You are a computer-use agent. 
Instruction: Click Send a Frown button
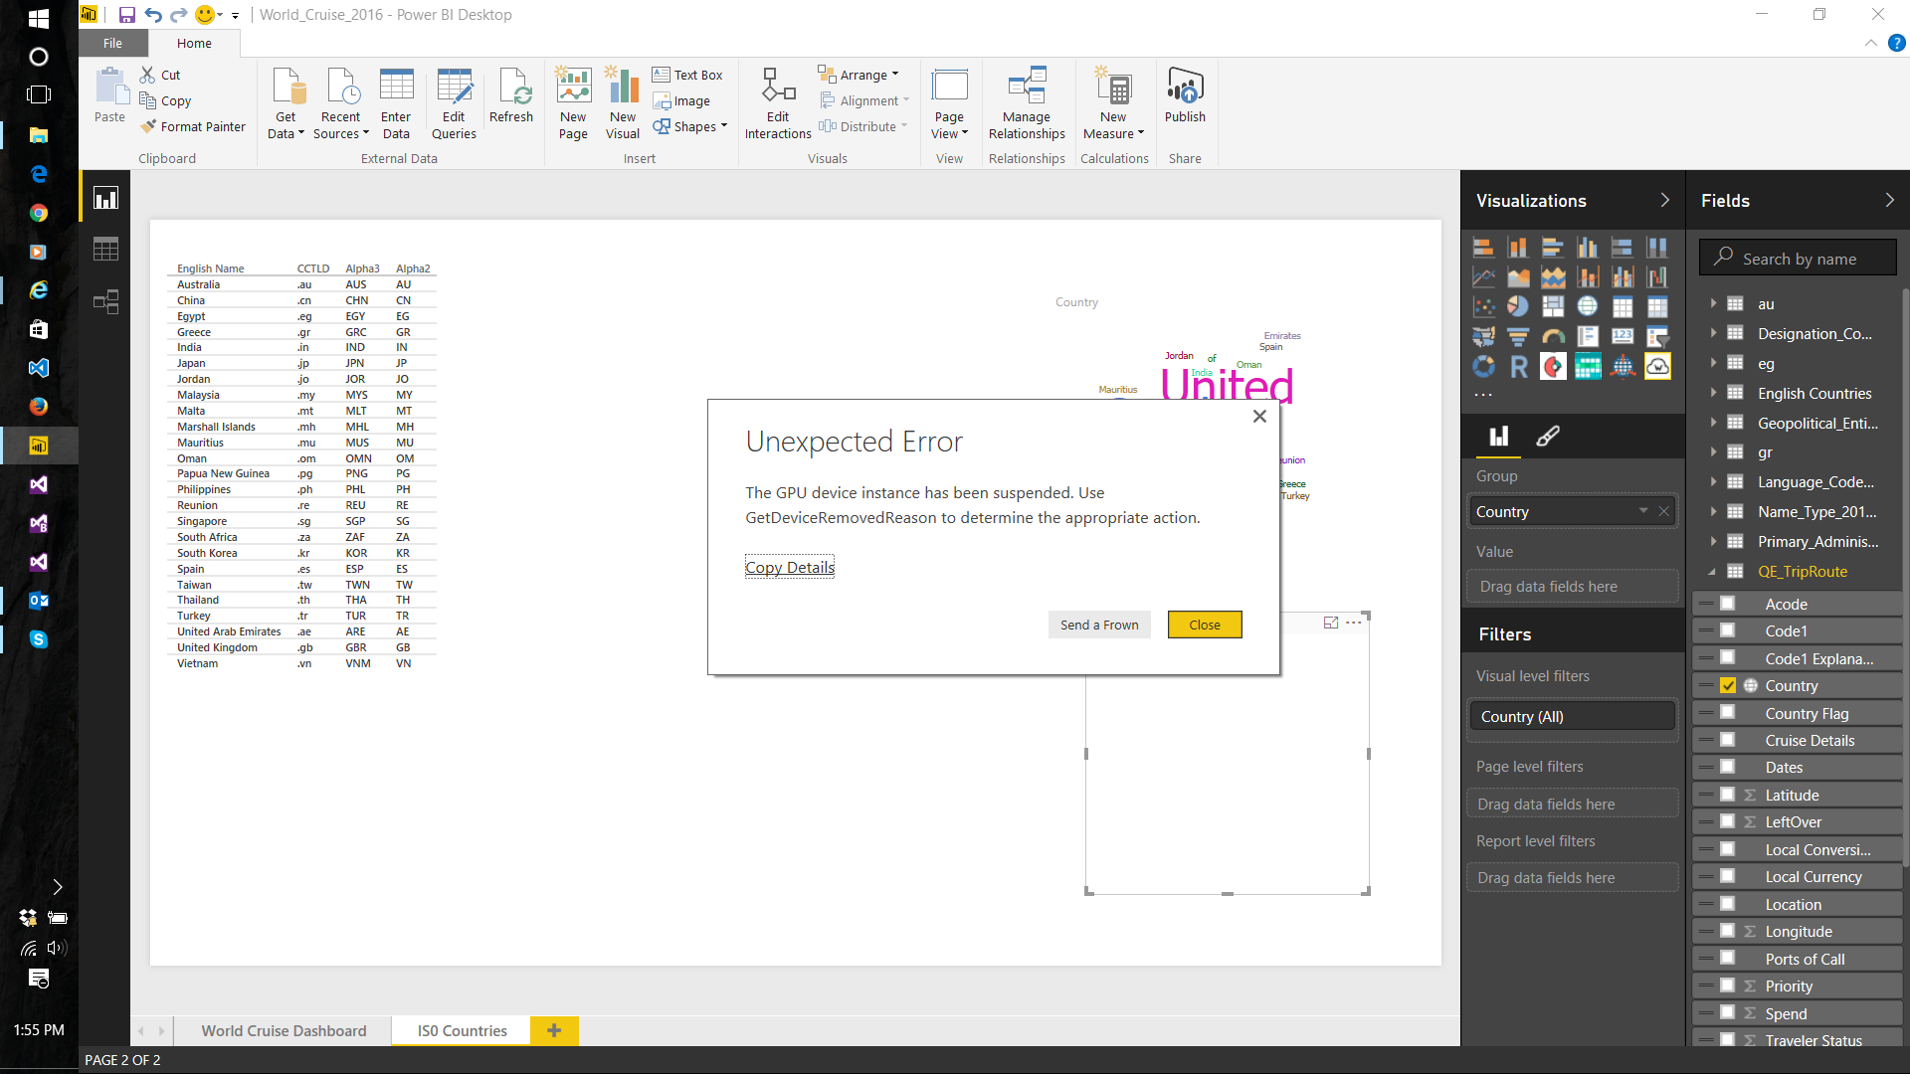[1099, 625]
